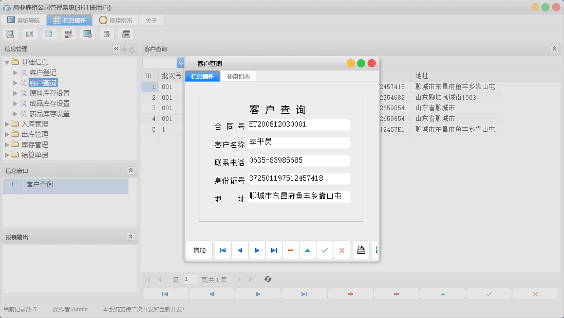Click the printer icon in the dialog

[x=361, y=250]
